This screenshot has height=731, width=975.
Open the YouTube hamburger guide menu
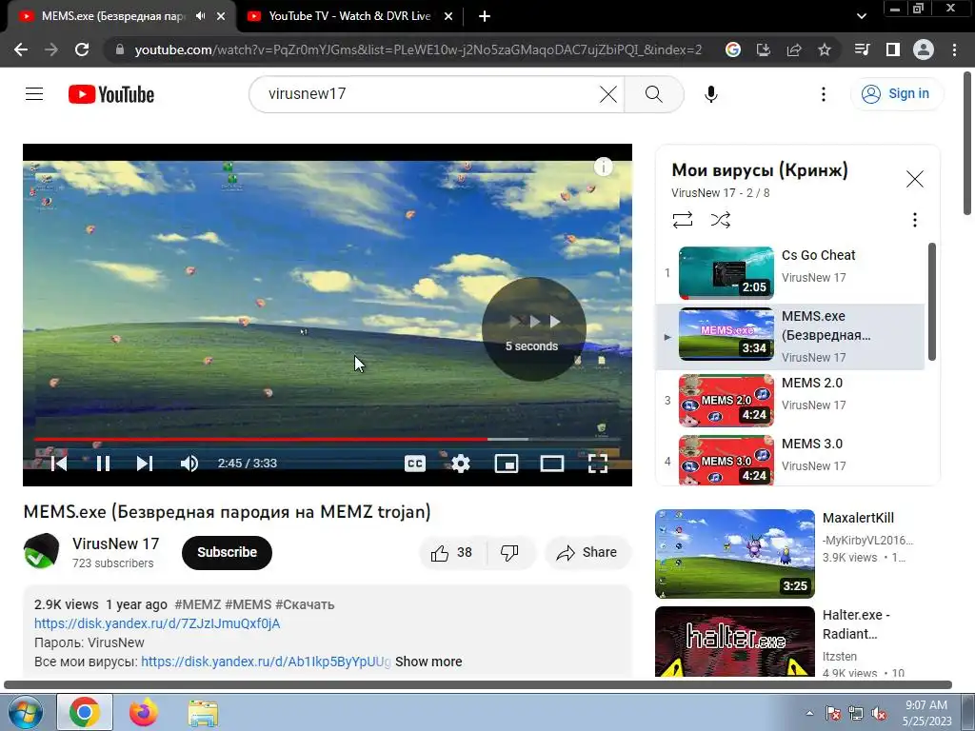[34, 94]
